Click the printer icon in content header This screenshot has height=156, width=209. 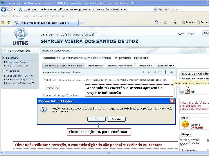pos(172,72)
